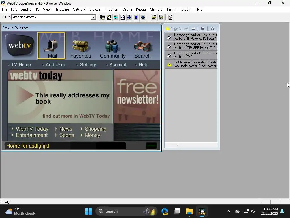Click the Page Notes horizontal scrollbar

[x=191, y=145]
